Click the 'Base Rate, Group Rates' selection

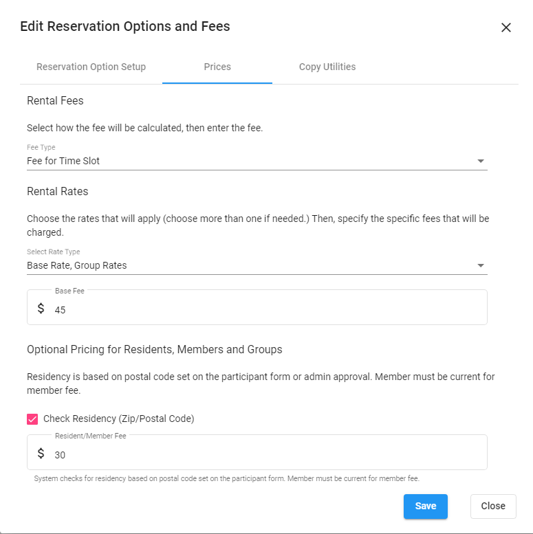point(77,265)
